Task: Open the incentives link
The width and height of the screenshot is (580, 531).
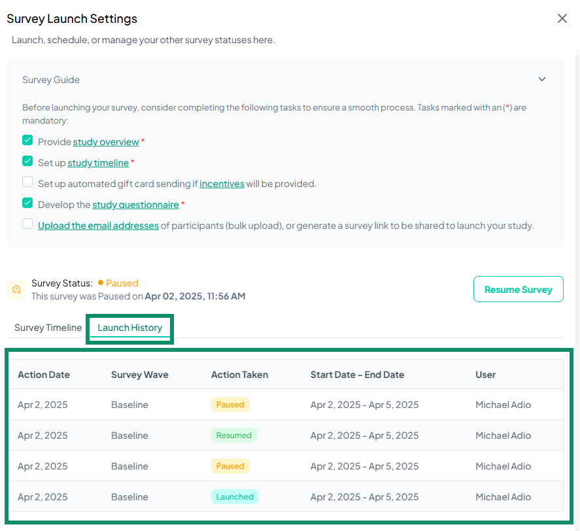Action: (x=222, y=183)
